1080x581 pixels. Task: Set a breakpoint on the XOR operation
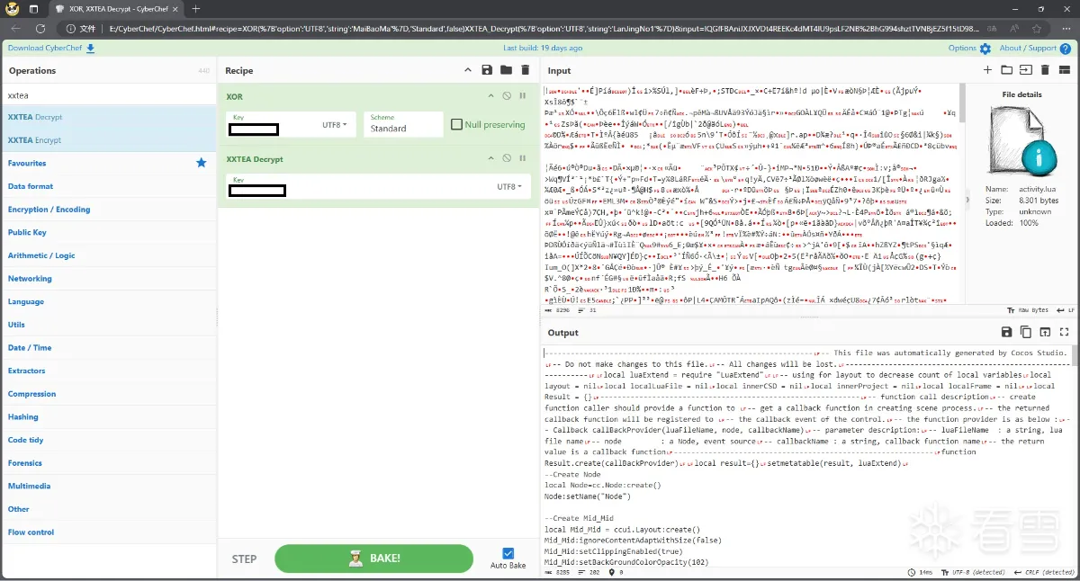[523, 96]
